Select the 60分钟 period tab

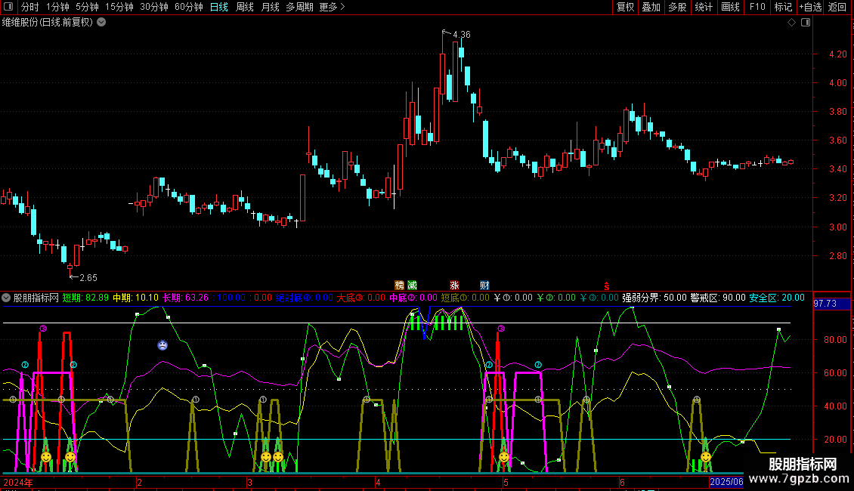click(x=188, y=7)
